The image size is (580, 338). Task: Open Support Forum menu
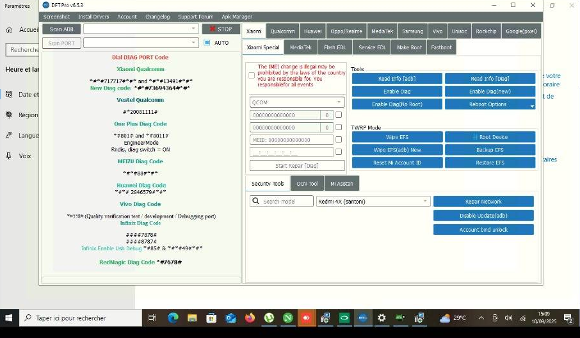click(196, 17)
